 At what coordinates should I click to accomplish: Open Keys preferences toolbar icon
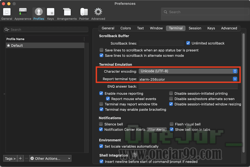pos(51,14)
